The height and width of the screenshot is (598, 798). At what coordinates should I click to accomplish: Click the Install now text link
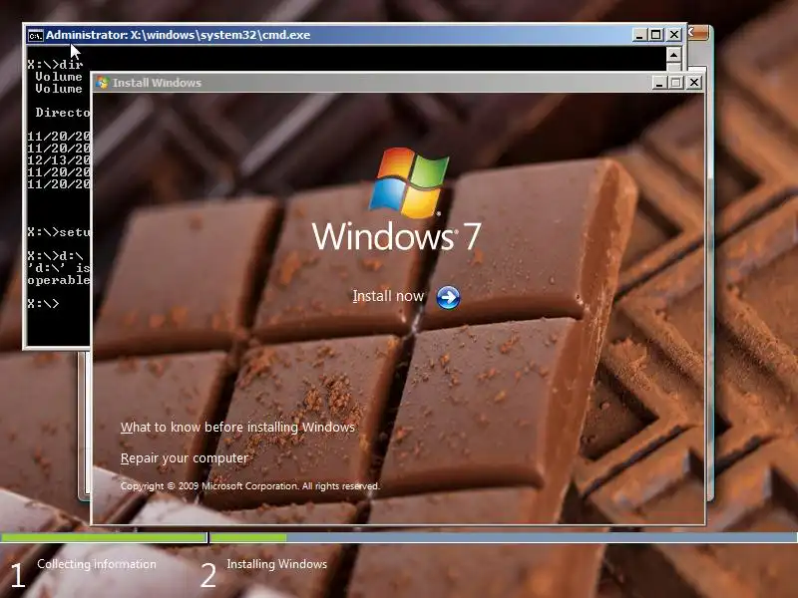pyautogui.click(x=388, y=296)
